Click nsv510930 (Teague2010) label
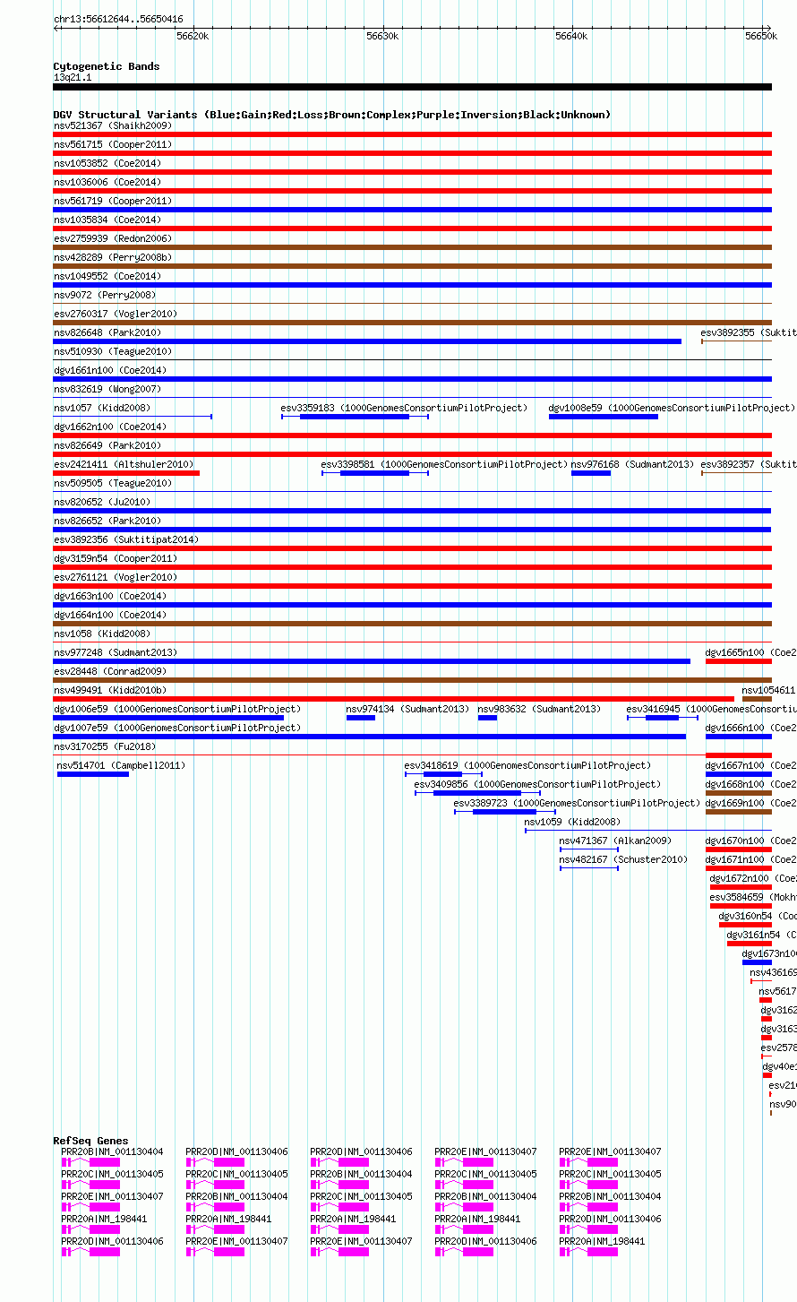797x1302 pixels. 113,351
